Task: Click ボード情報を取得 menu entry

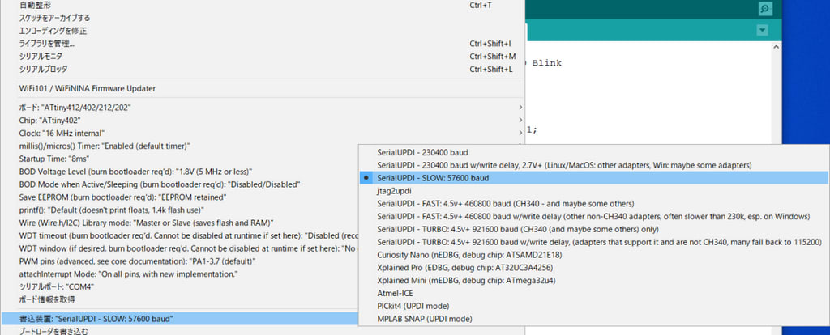Action: click(x=180, y=299)
